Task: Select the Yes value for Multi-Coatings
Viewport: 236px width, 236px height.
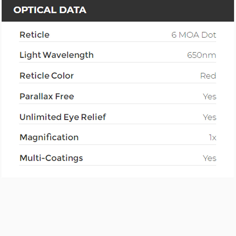Action: (x=209, y=158)
